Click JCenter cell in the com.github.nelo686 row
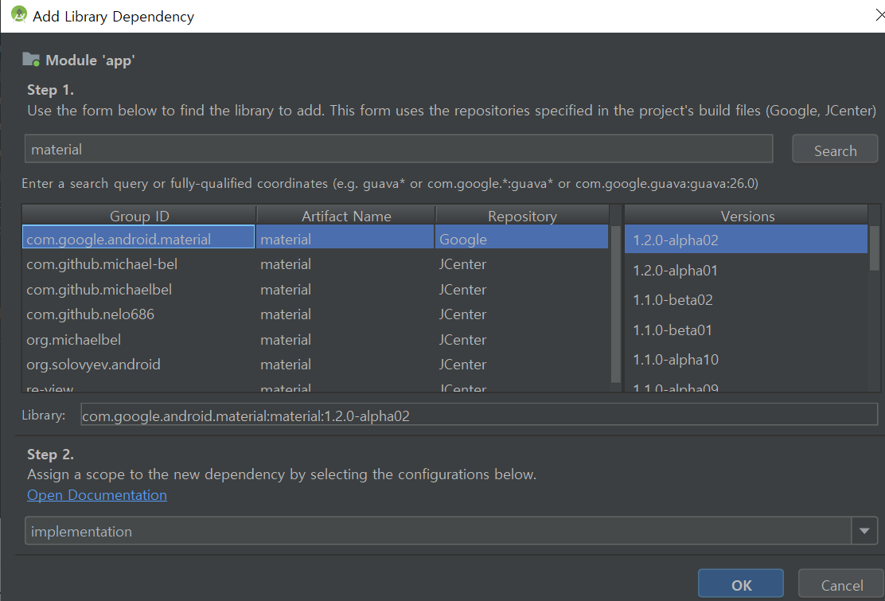The width and height of the screenshot is (885, 601). pyautogui.click(x=521, y=314)
